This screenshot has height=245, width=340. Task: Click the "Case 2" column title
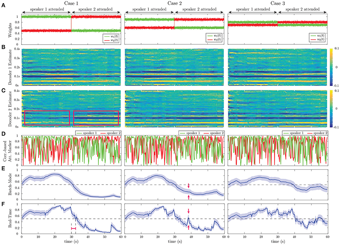tap(174, 3)
